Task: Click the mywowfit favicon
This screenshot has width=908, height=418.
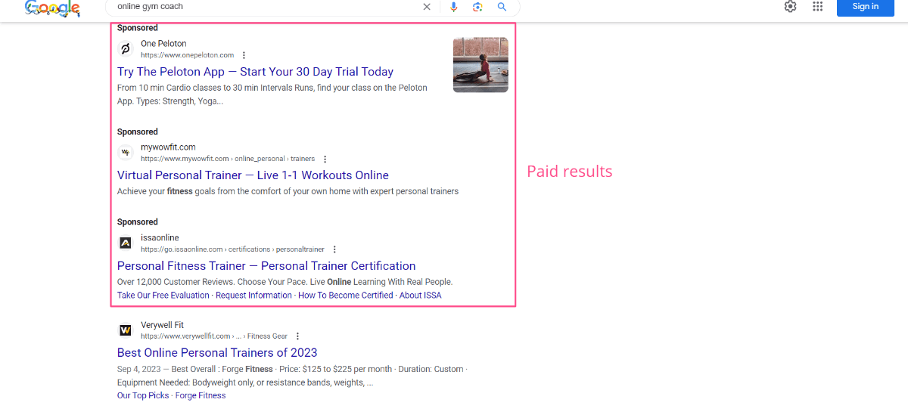Action: coord(126,153)
